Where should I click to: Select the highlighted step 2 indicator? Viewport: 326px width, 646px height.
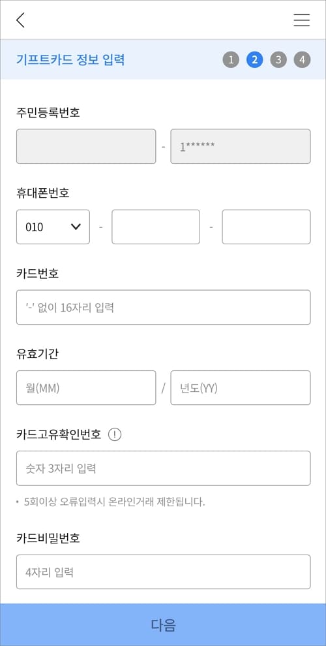[x=254, y=59]
